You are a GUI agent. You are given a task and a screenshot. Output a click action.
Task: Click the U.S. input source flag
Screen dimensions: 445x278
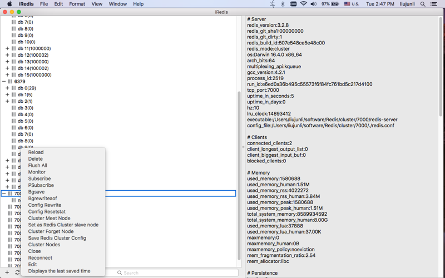click(347, 4)
